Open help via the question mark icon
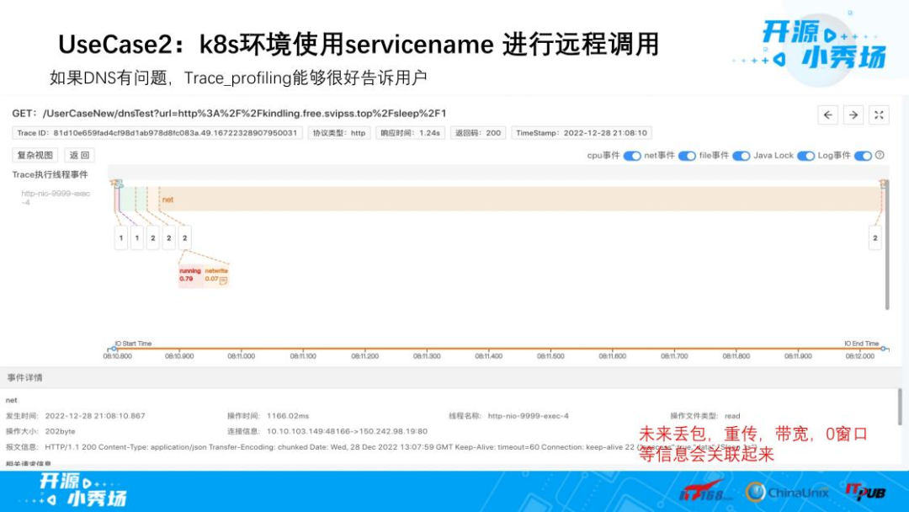The image size is (909, 512). point(880,156)
